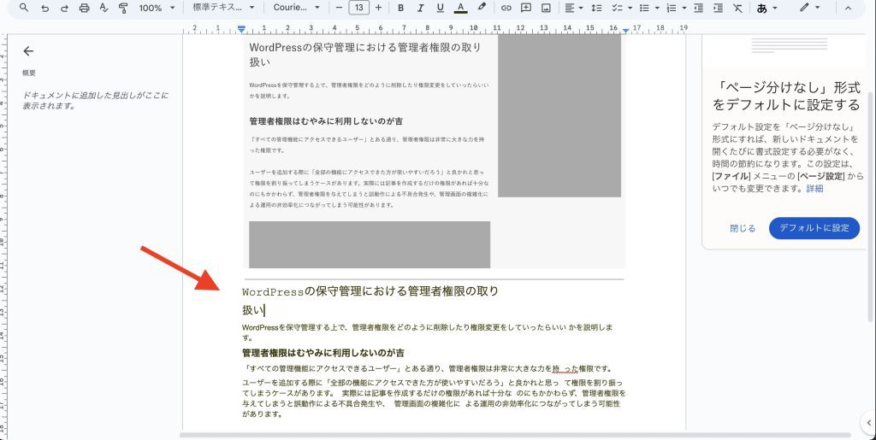Viewport: 876px width, 440px height.
Task: Show the side panel with bottom-right chevron
Action: [869, 423]
